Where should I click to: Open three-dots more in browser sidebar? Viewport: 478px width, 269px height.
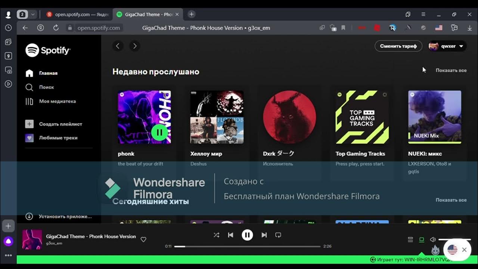8,256
